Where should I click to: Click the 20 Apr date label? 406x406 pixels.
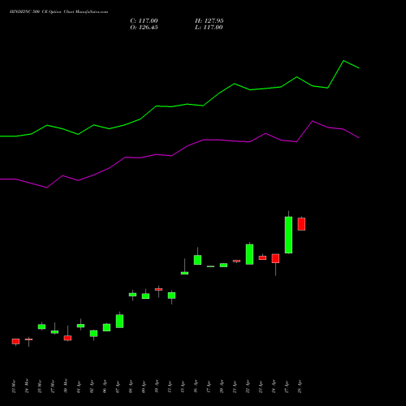(222, 387)
